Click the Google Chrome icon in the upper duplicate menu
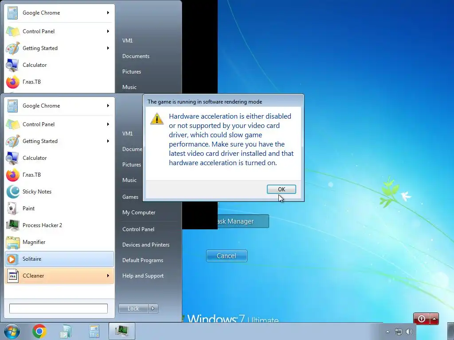This screenshot has width=454, height=340. coord(13,13)
